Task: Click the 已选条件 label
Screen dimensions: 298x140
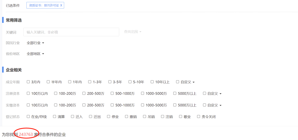Action: [13, 6]
